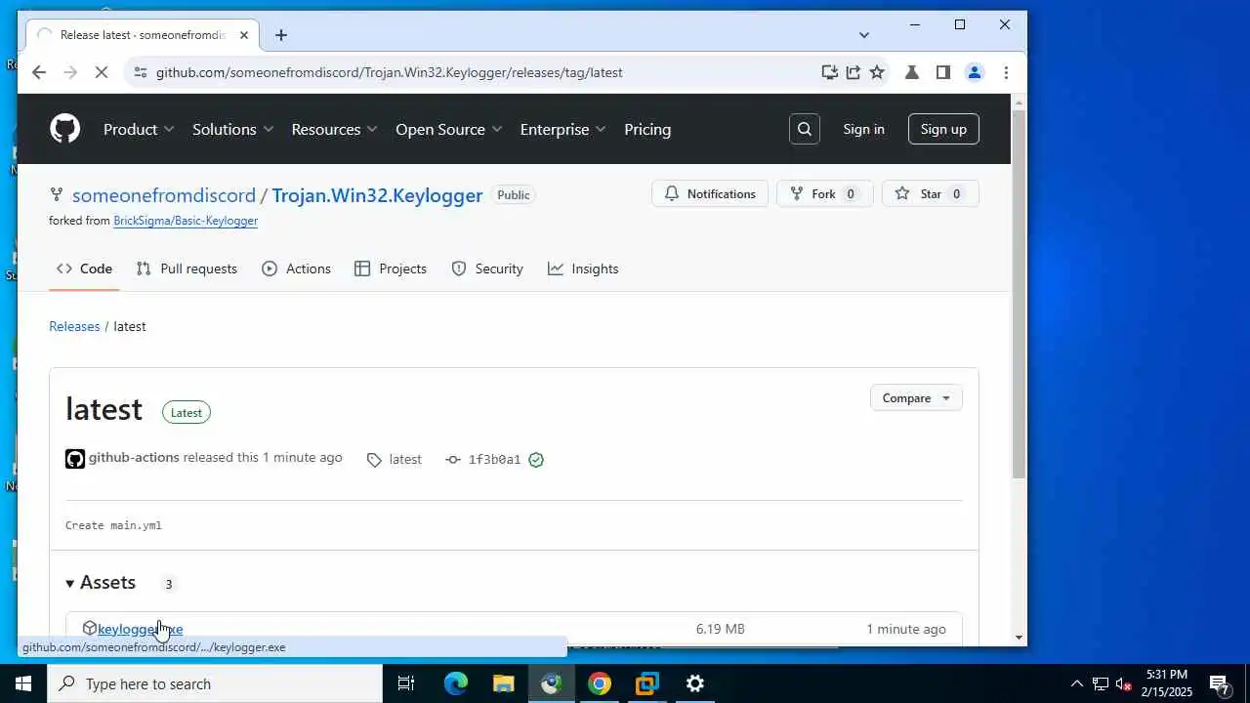Image resolution: width=1250 pixels, height=703 pixels.
Task: Open the Chrome profile avatar
Action: (x=975, y=72)
